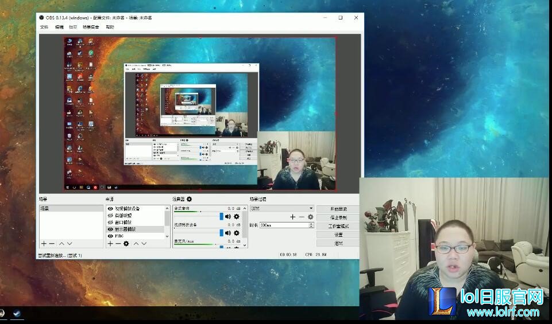
Task: Open 视频捕获设备 mixer channel gear options
Action: click(237, 233)
